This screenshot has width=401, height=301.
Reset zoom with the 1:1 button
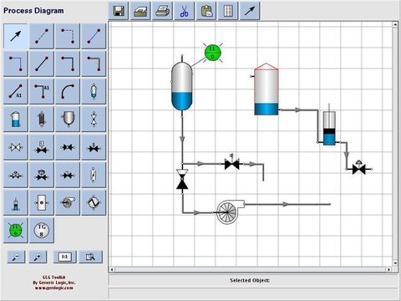pyautogui.click(x=64, y=257)
